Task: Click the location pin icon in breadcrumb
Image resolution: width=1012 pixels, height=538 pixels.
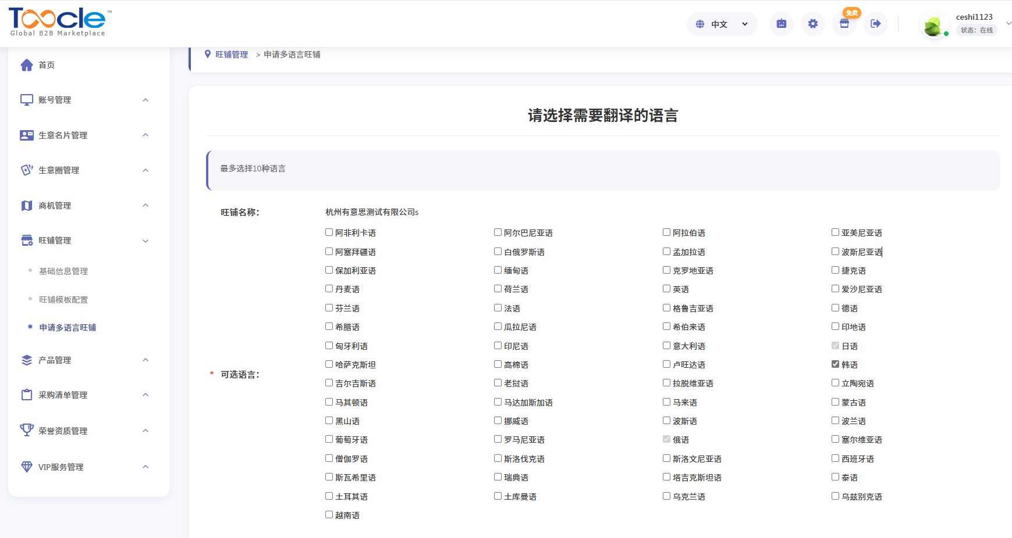Action: pyautogui.click(x=208, y=54)
